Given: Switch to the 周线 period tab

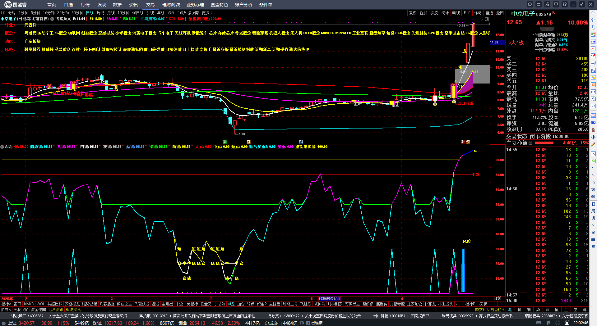Looking at the screenshot, I should 100,13.
